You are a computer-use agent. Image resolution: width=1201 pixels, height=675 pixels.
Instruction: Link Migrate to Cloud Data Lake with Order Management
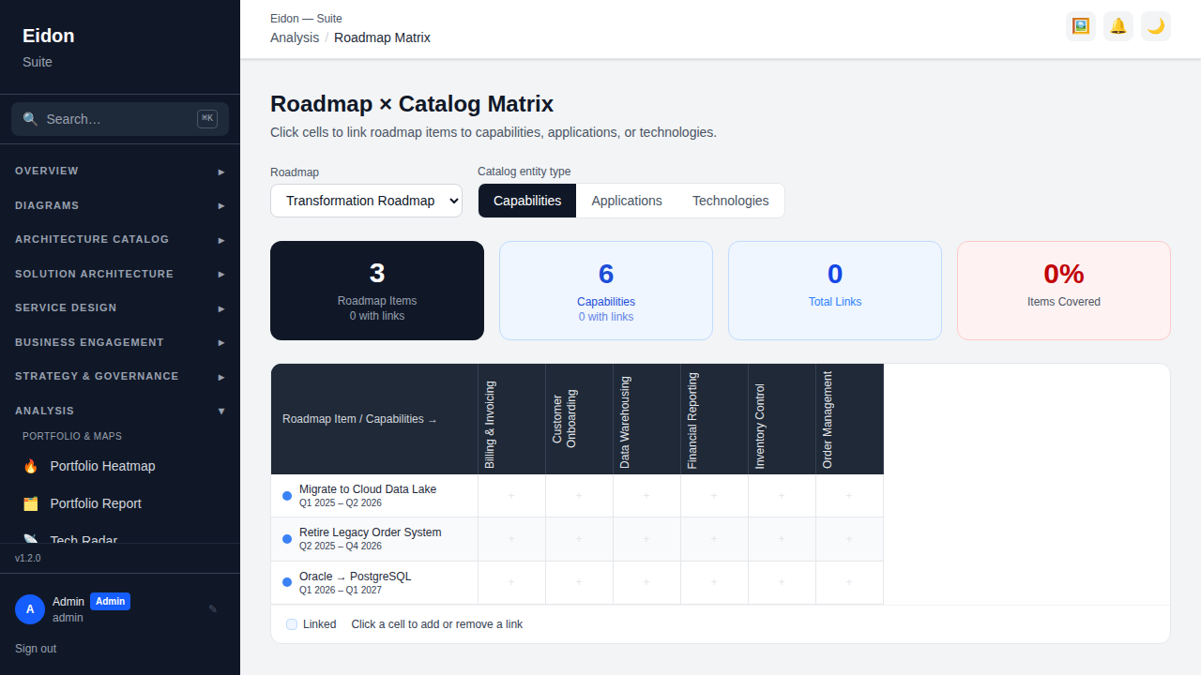point(849,496)
